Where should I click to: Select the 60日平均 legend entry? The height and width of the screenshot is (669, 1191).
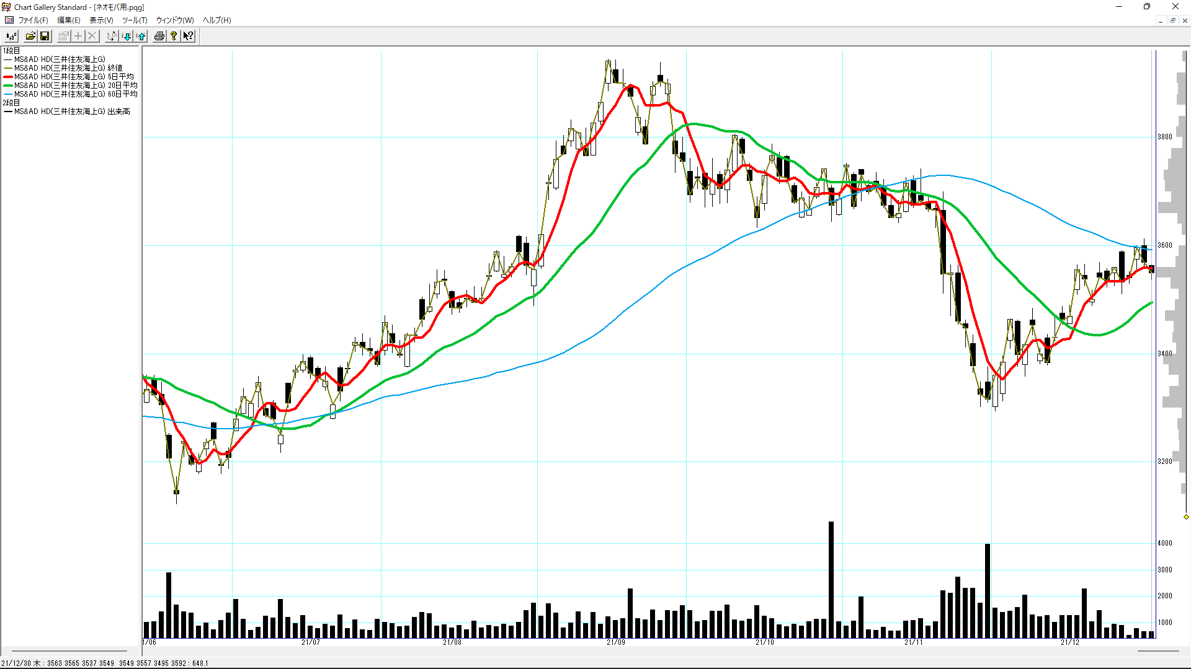click(x=75, y=94)
